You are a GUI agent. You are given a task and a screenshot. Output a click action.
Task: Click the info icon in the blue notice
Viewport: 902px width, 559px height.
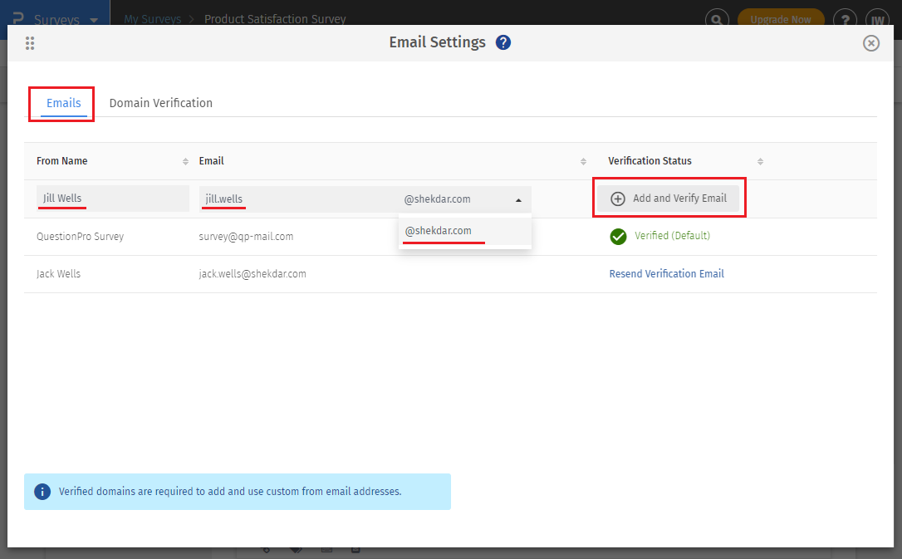42,492
